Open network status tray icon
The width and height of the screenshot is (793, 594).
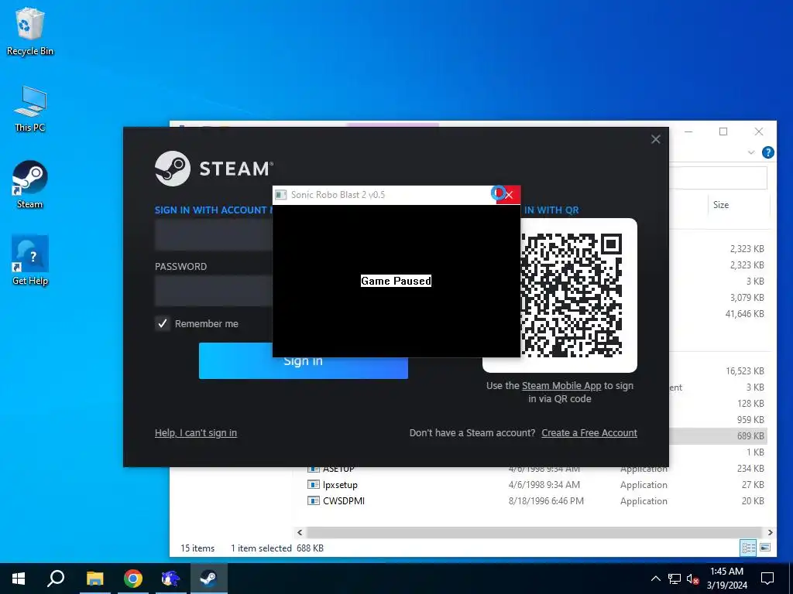pos(675,579)
